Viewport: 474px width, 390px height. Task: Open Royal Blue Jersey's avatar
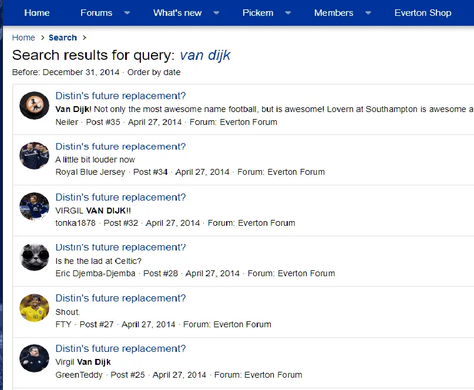[34, 156]
